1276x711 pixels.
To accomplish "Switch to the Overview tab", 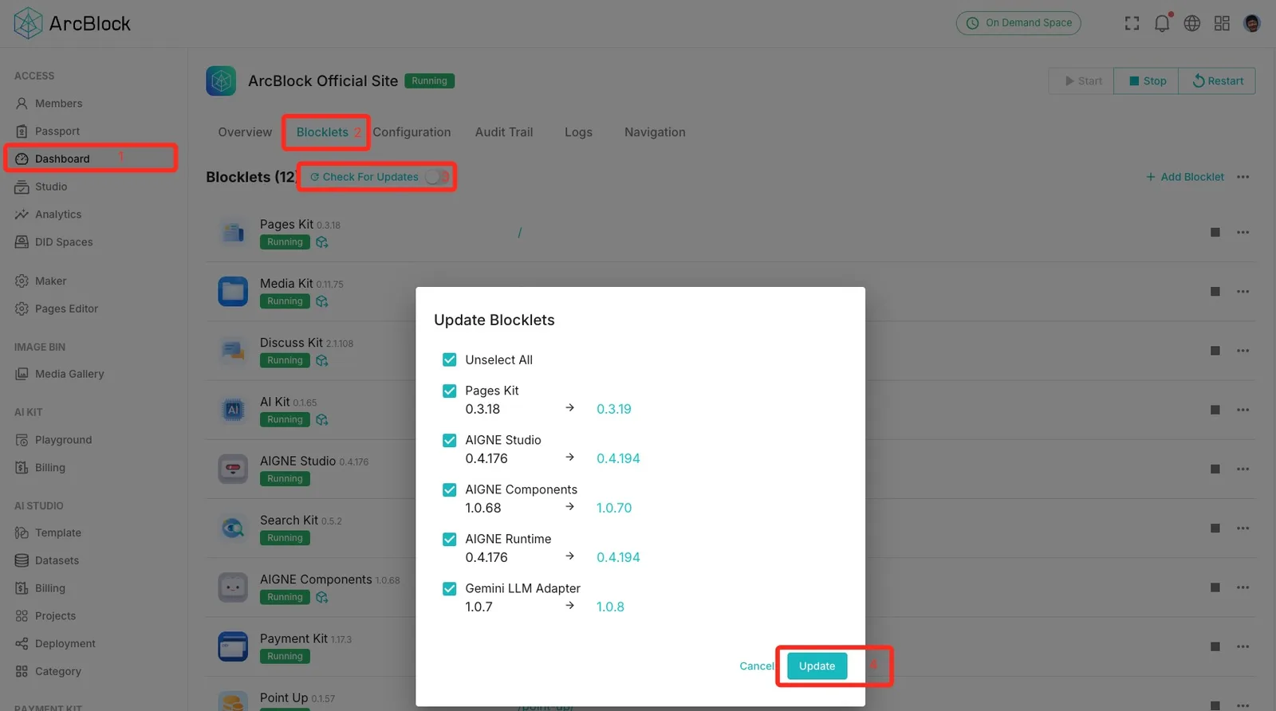I will point(245,132).
